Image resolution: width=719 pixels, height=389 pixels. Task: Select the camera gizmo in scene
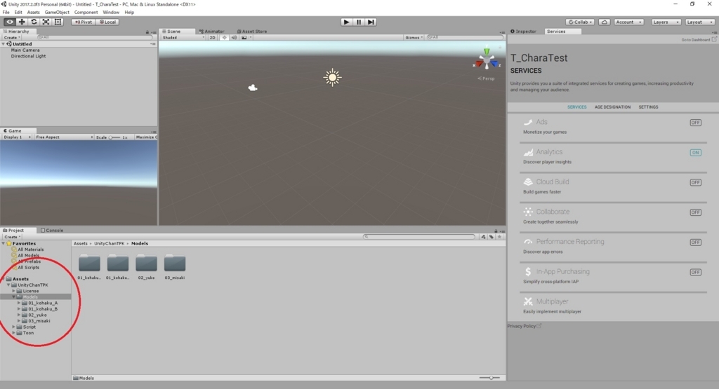(253, 88)
